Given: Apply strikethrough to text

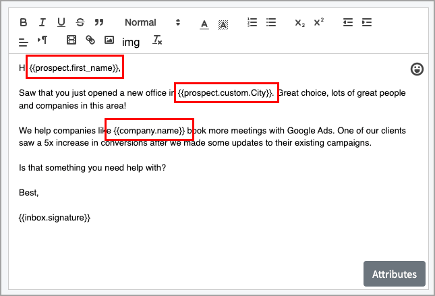Looking at the screenshot, I should pyautogui.click(x=81, y=22).
